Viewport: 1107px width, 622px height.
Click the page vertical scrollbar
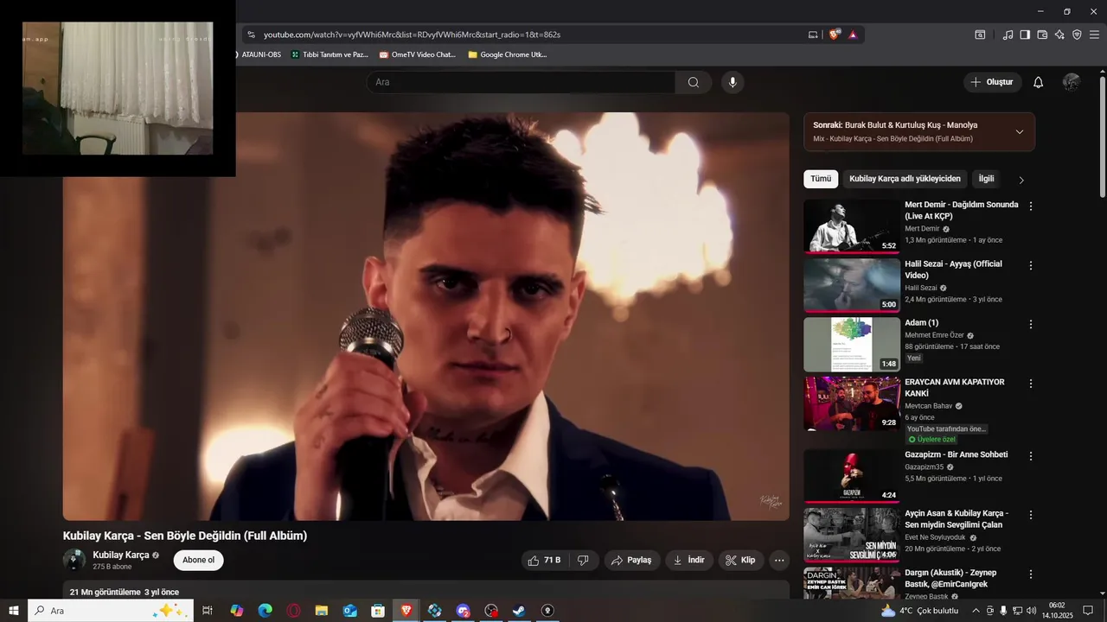click(x=1102, y=138)
